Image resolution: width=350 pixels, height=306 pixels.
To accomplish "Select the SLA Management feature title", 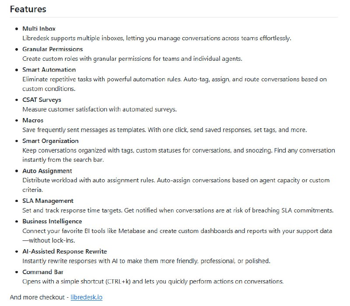I will (x=48, y=201).
